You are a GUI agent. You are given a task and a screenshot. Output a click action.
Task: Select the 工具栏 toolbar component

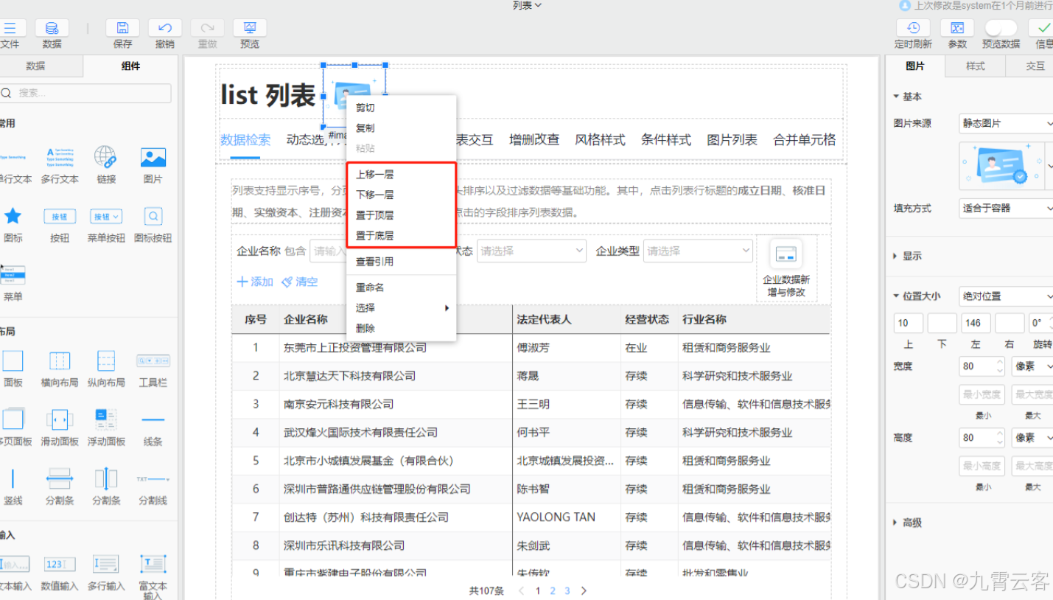point(153,369)
